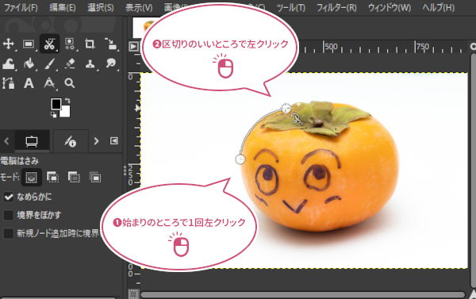The image size is (476, 299).
Task: Enable the 境界をぼかす checkbox
Action: (x=9, y=215)
